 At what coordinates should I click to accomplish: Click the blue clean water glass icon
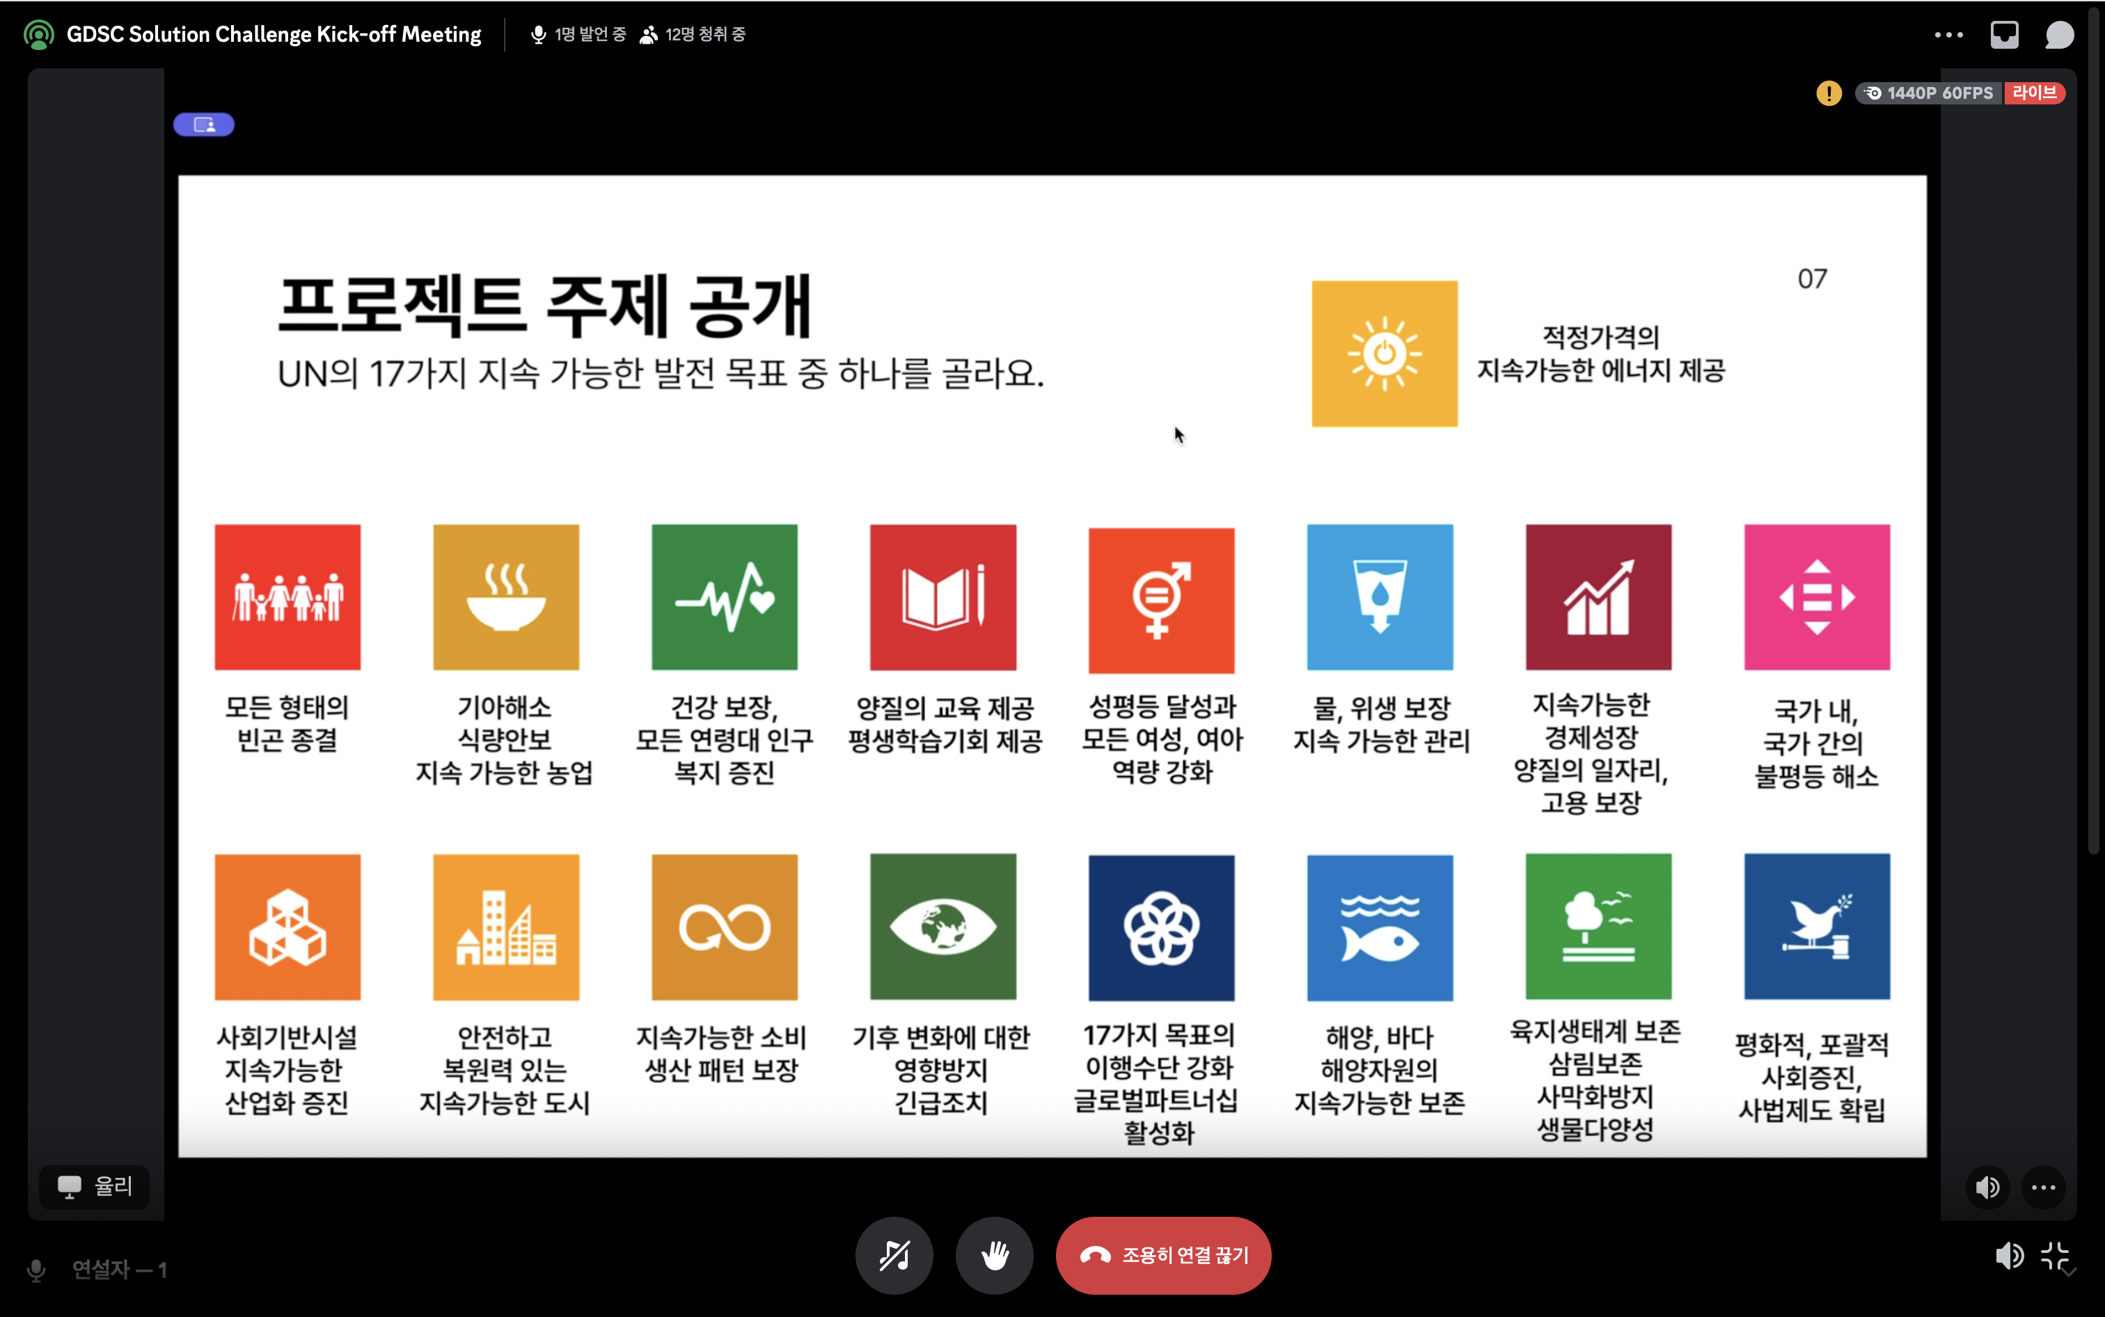coord(1380,597)
